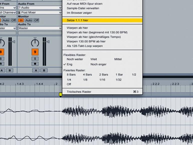
Task: Click the track 9 pan knob
Action: (x=35, y=43)
